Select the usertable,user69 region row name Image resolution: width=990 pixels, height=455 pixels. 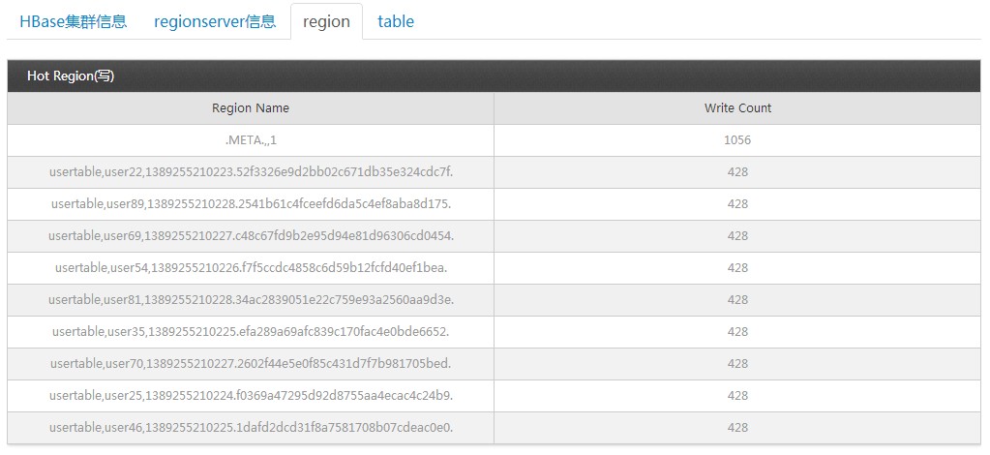coord(251,235)
